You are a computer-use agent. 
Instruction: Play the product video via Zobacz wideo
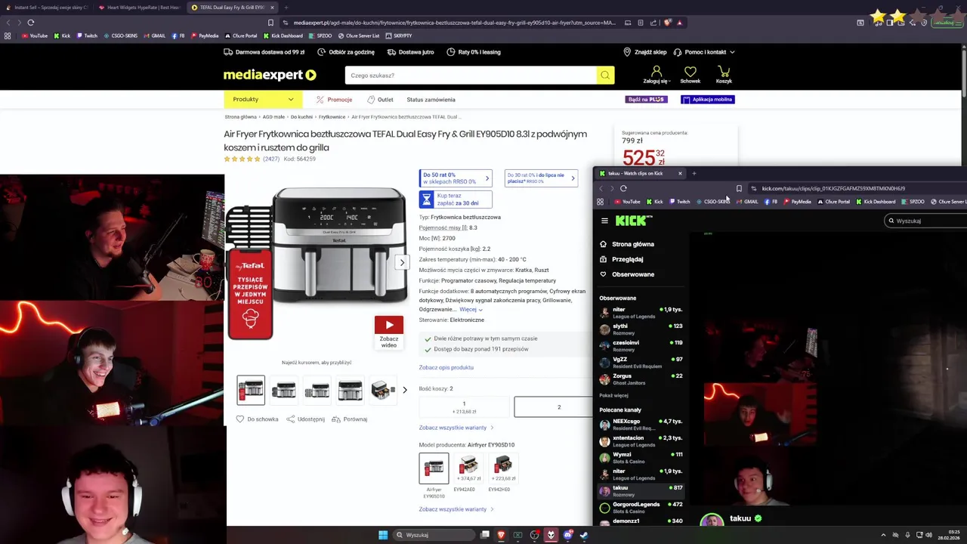click(x=389, y=332)
